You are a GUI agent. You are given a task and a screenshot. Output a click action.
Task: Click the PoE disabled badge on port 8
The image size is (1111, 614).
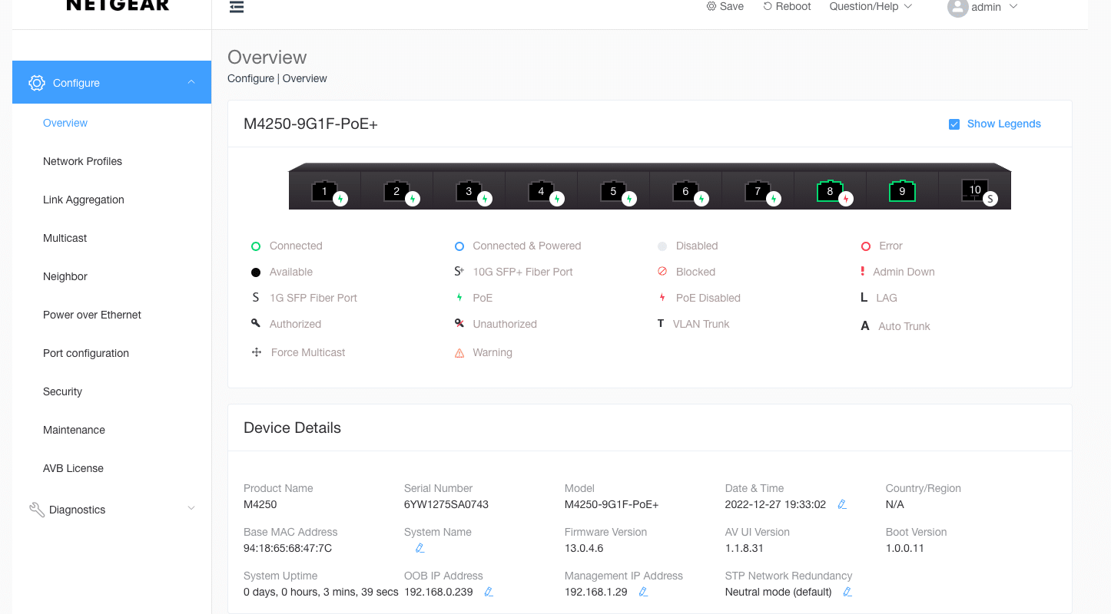click(x=846, y=199)
